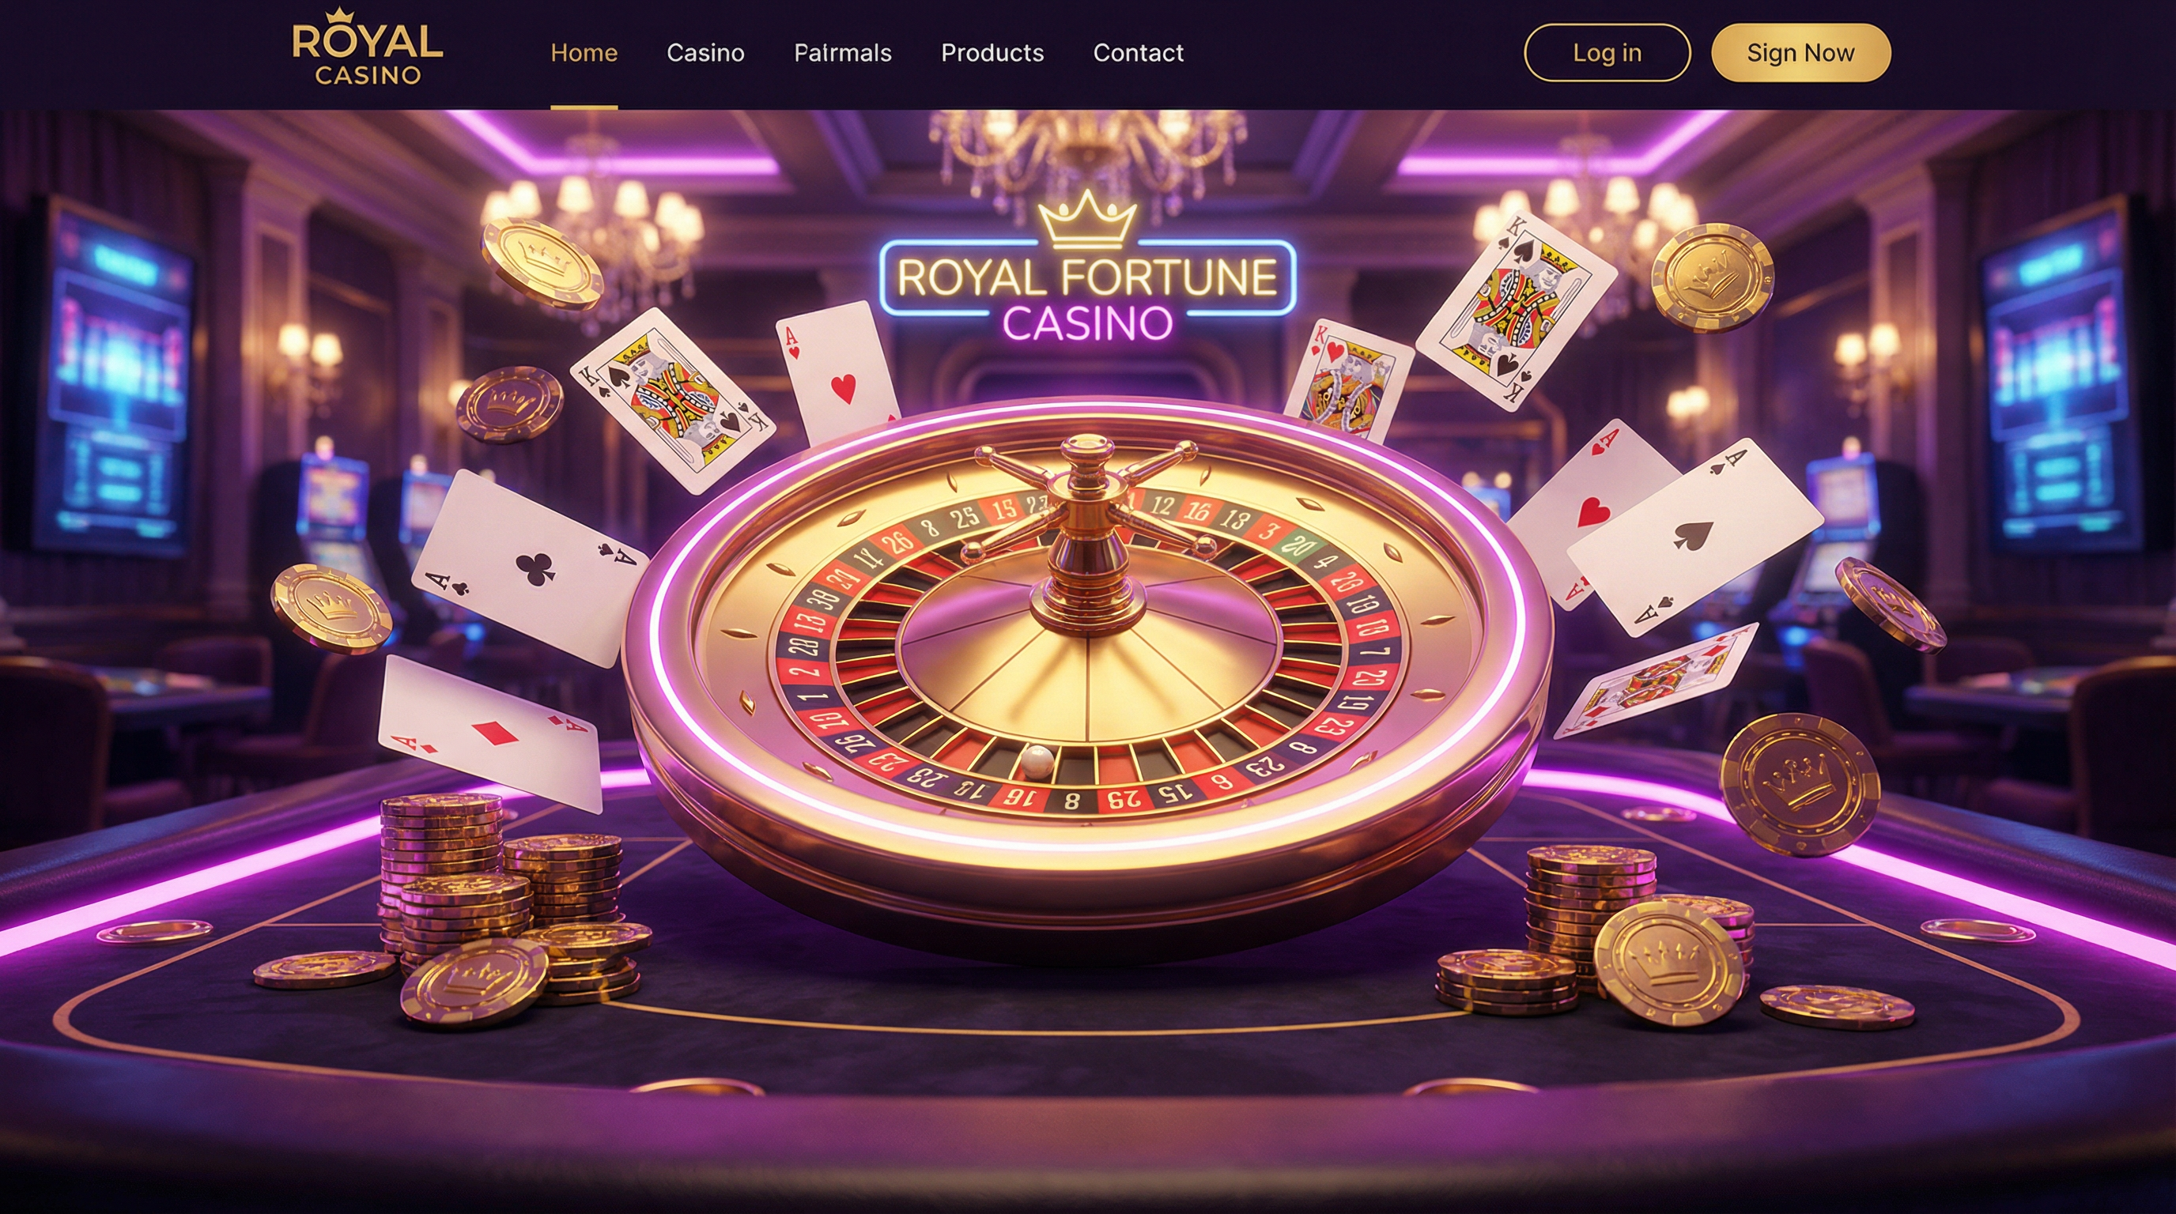2176x1214 pixels.
Task: Open the Home menu item
Action: click(584, 53)
